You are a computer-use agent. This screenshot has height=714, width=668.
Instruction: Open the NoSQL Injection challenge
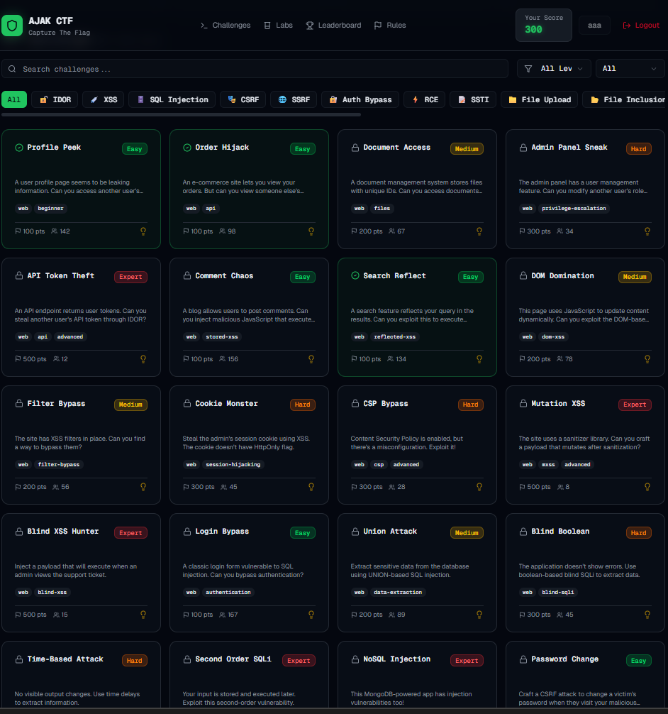(x=417, y=675)
